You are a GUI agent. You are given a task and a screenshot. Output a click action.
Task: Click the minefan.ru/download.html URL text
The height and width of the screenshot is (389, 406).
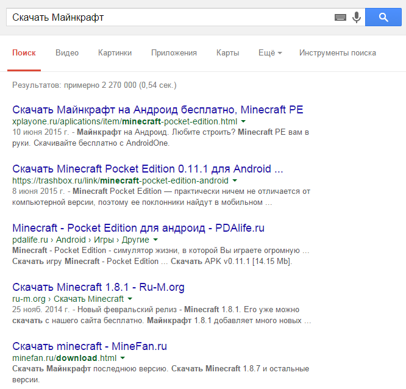[x=64, y=358]
